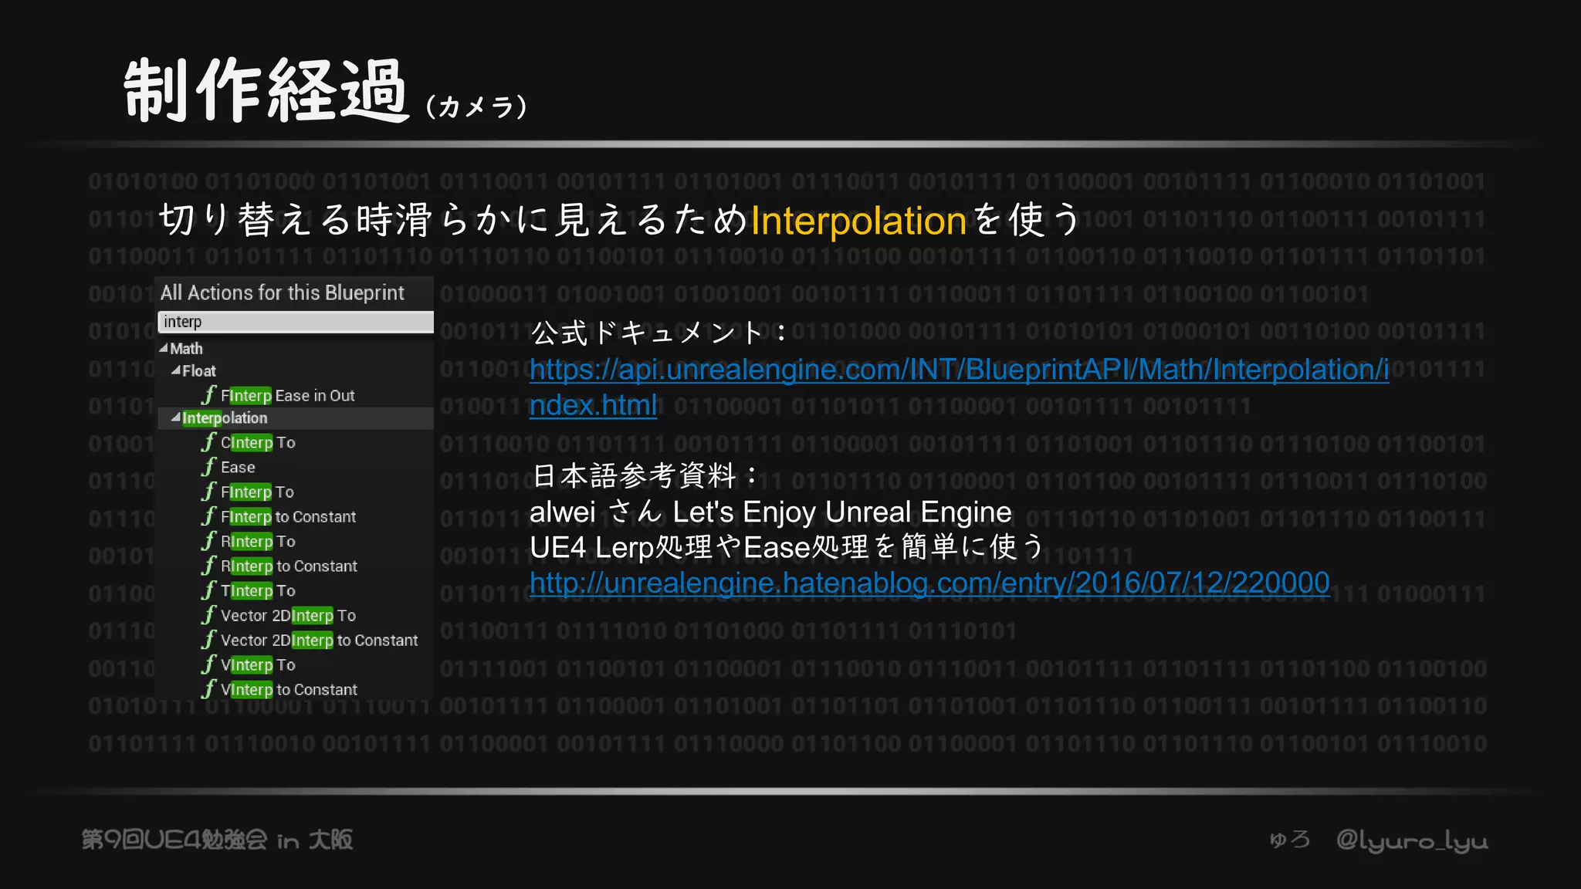Click the function icon beside VInterp to Constant
1581x889 pixels.
208,689
